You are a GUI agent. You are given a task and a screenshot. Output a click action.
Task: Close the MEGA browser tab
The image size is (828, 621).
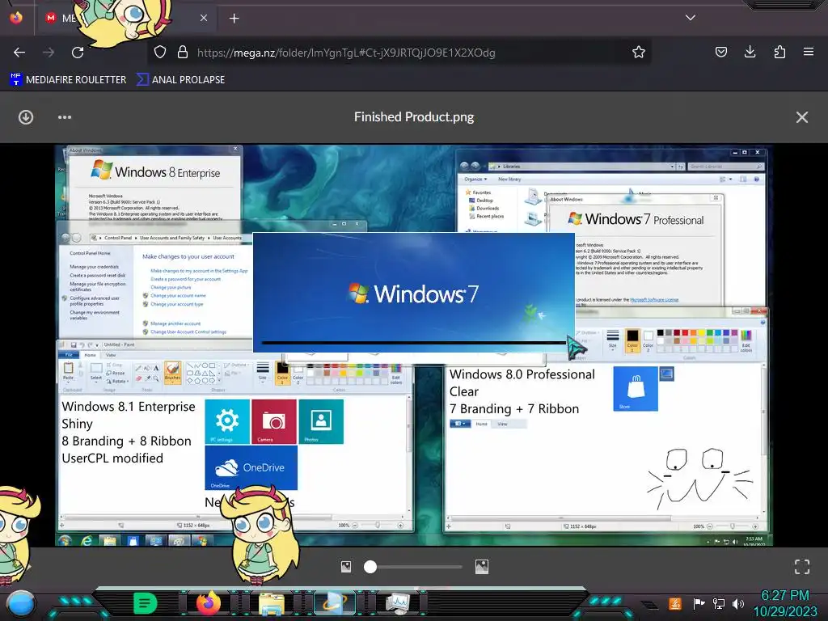tap(203, 18)
